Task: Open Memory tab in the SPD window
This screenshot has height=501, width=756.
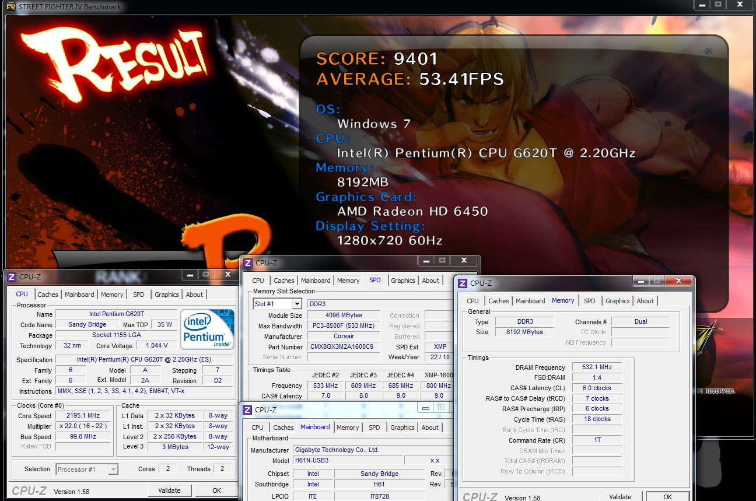Action: (x=348, y=281)
